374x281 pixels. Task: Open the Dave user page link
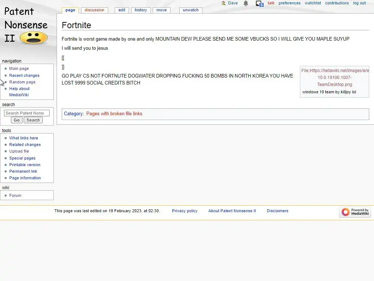[x=233, y=3]
